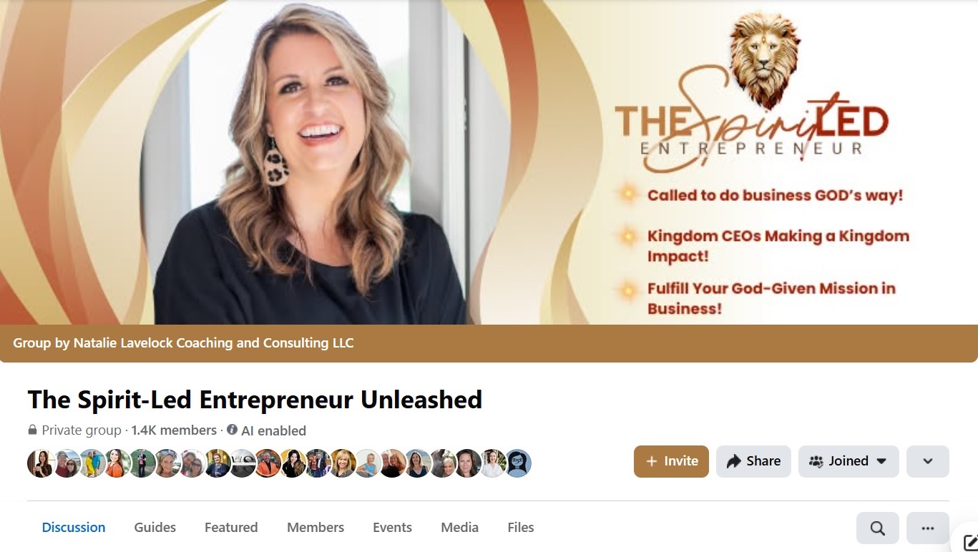
Task: Click the private group lock icon
Action: (32, 430)
